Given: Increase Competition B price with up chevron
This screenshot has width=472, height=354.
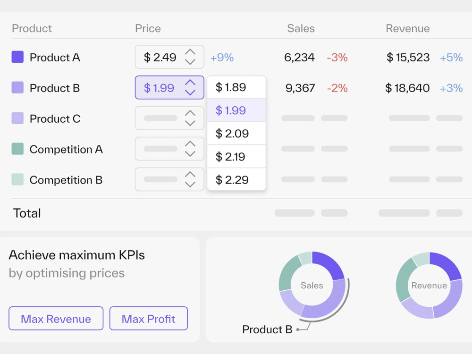Looking at the screenshot, I should tap(190, 175).
